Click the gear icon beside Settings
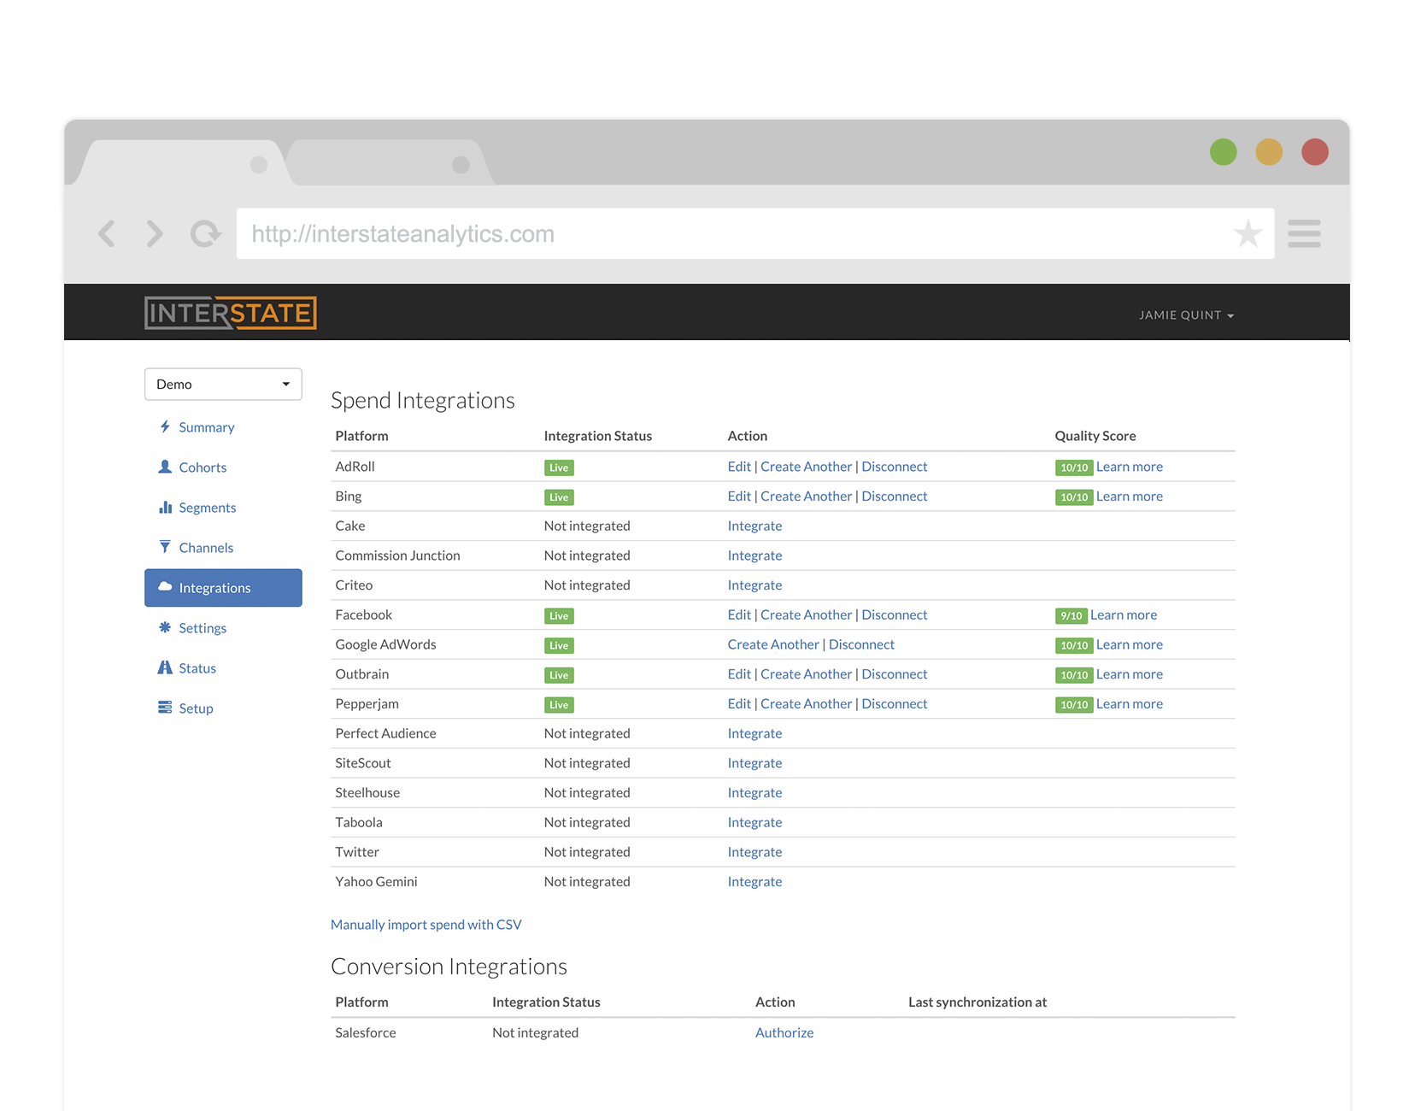The width and height of the screenshot is (1415, 1111). 165,627
